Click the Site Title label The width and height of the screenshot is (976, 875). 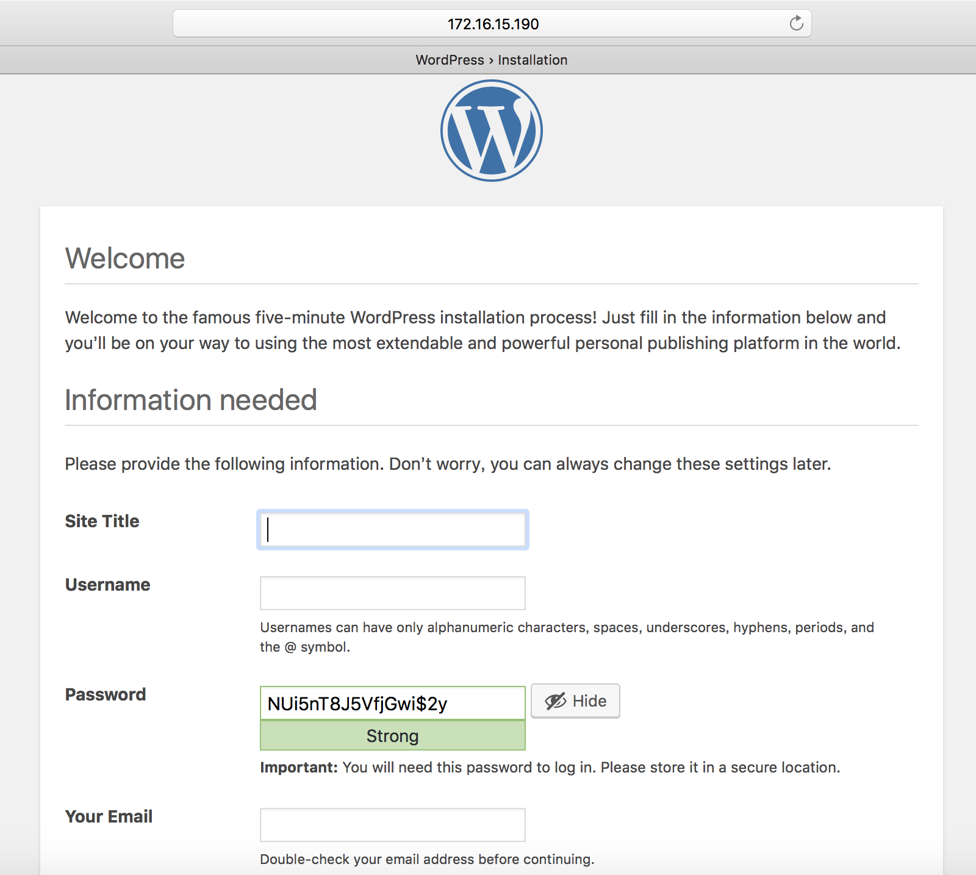(x=102, y=521)
